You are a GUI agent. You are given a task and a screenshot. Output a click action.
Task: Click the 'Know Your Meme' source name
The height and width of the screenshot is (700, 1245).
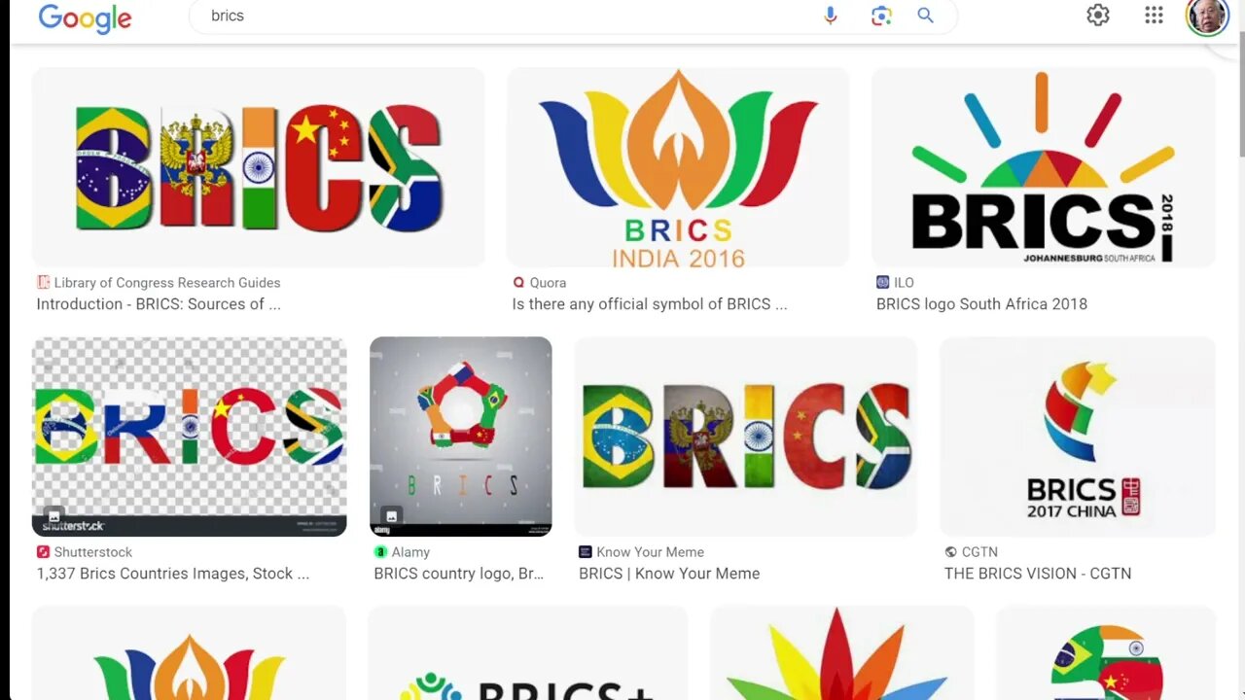click(650, 551)
